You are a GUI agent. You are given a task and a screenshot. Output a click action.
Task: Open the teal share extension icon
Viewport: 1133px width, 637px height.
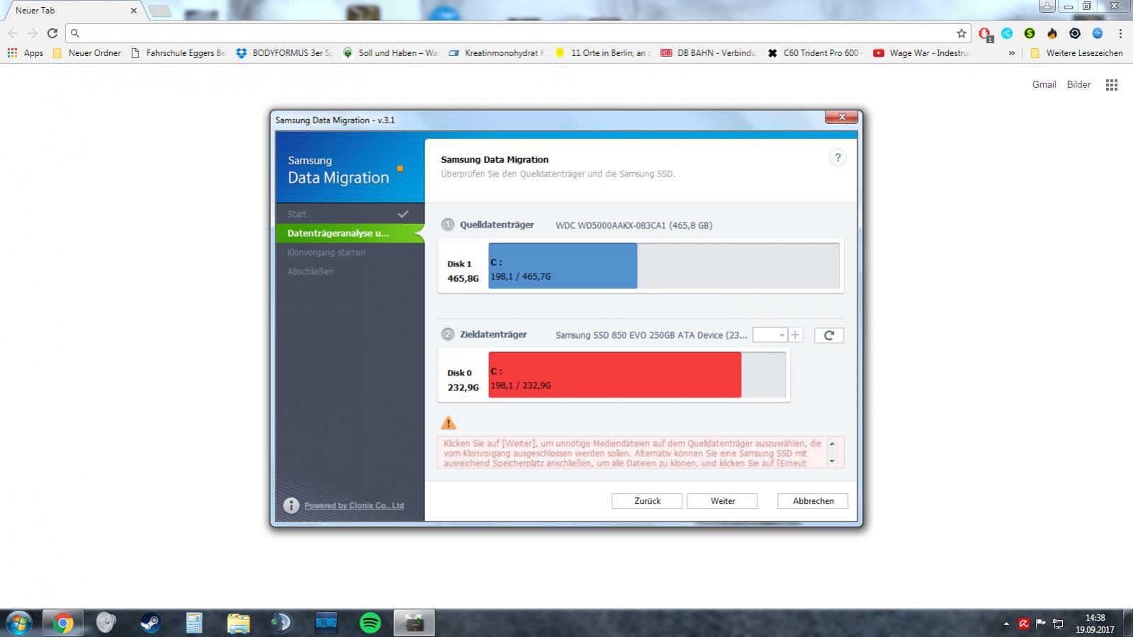1007,33
